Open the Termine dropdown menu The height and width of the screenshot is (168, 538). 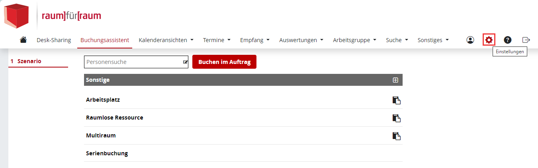(x=217, y=40)
